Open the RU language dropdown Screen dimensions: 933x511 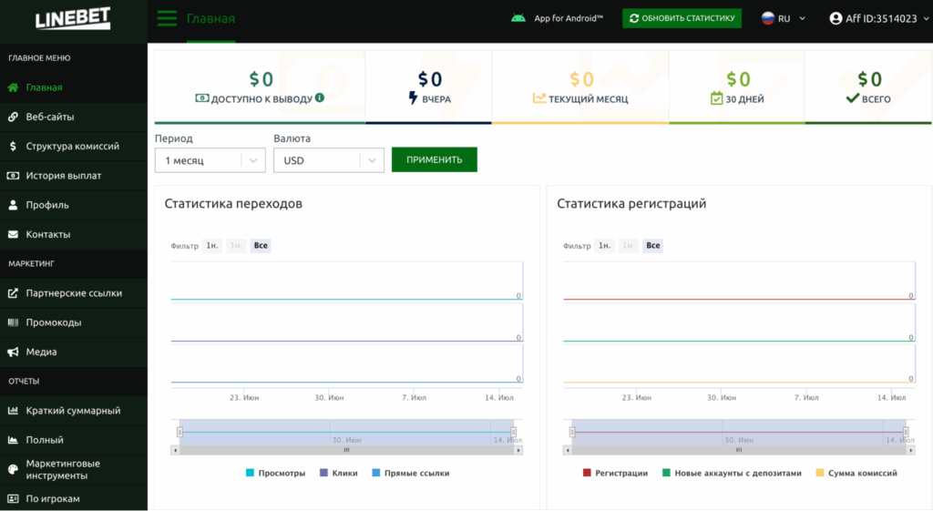tap(785, 18)
